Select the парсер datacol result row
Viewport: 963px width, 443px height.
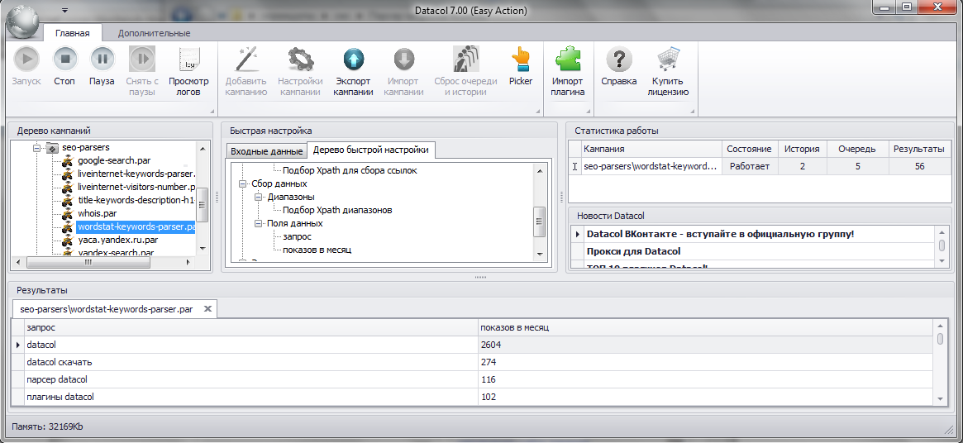click(x=473, y=379)
